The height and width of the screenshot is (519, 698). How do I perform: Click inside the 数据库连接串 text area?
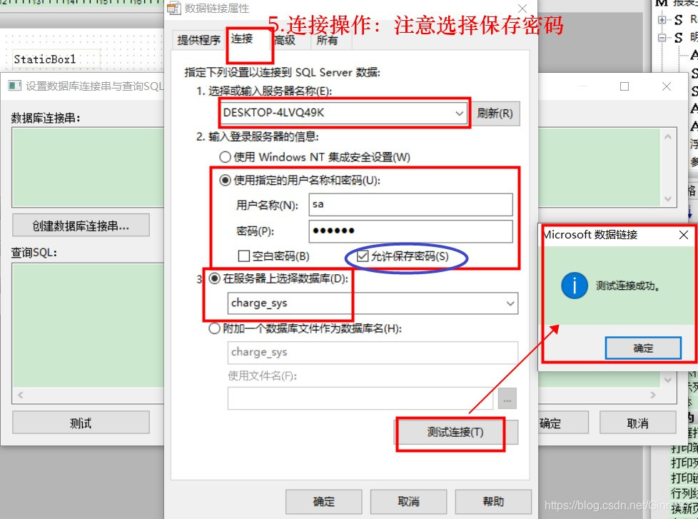[88, 168]
